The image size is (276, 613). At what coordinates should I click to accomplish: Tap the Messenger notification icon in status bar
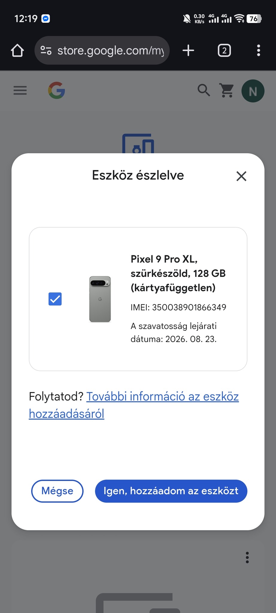pos(46,19)
